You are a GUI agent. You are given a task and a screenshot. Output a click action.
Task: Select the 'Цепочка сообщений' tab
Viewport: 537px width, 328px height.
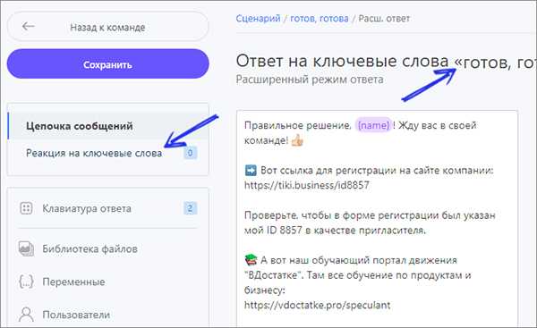coord(108,126)
